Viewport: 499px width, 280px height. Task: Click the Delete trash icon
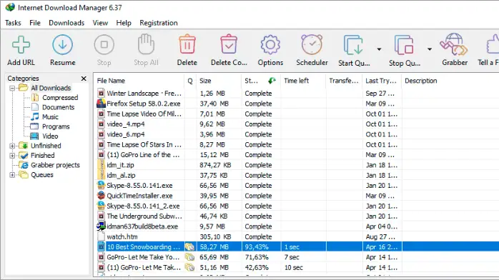point(187,44)
